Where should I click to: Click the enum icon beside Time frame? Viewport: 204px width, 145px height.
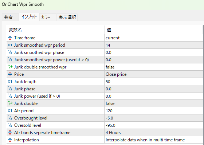tap(10, 38)
